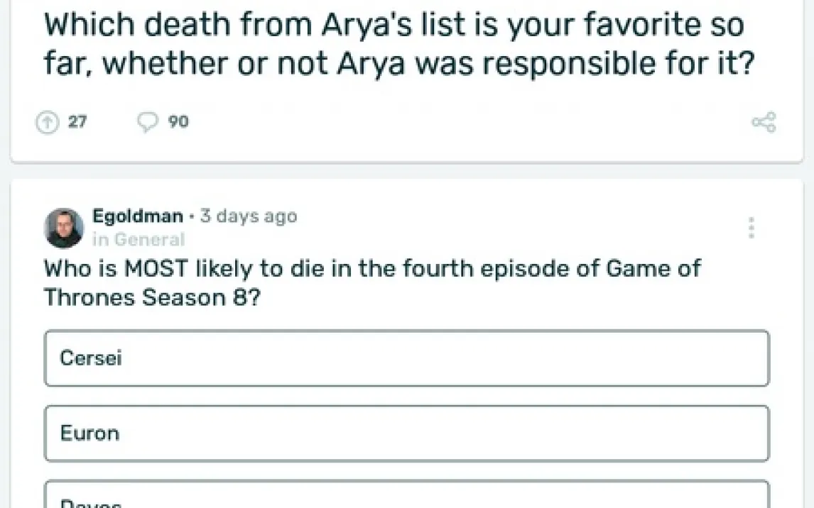
Task: Pick the Davos poll option
Action: coord(406,497)
